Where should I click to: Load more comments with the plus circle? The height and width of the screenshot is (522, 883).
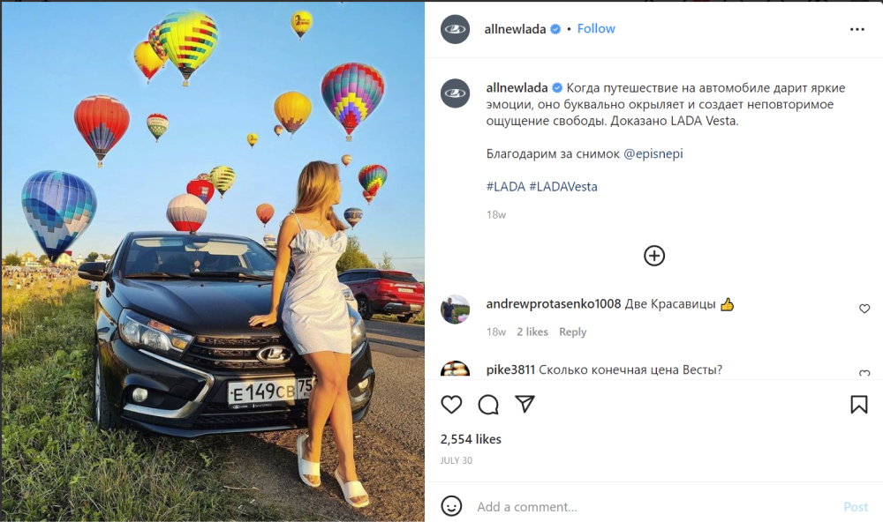pyautogui.click(x=653, y=256)
